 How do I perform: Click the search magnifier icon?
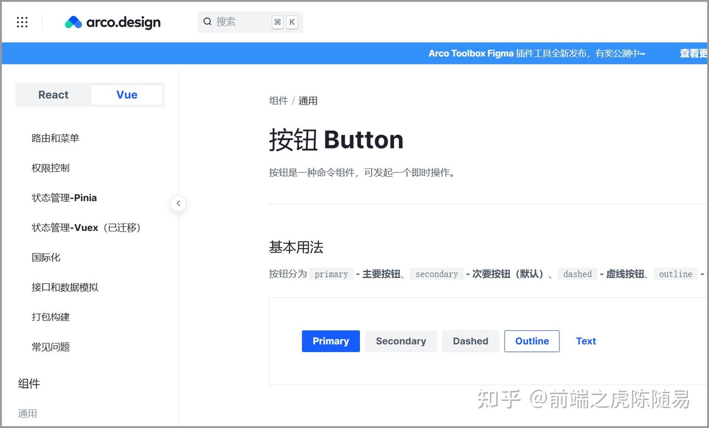207,22
